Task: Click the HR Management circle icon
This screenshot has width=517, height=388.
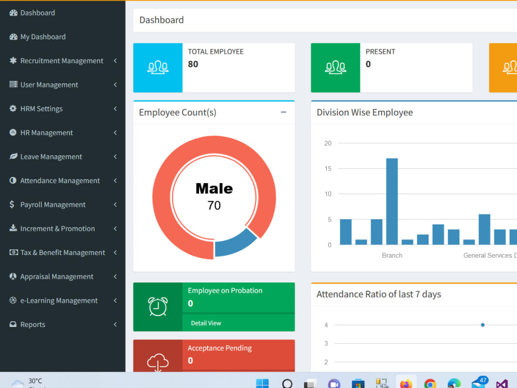Action: (13, 132)
